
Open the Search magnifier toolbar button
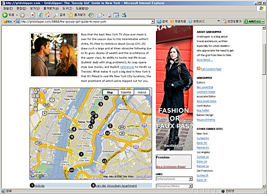(59, 15)
